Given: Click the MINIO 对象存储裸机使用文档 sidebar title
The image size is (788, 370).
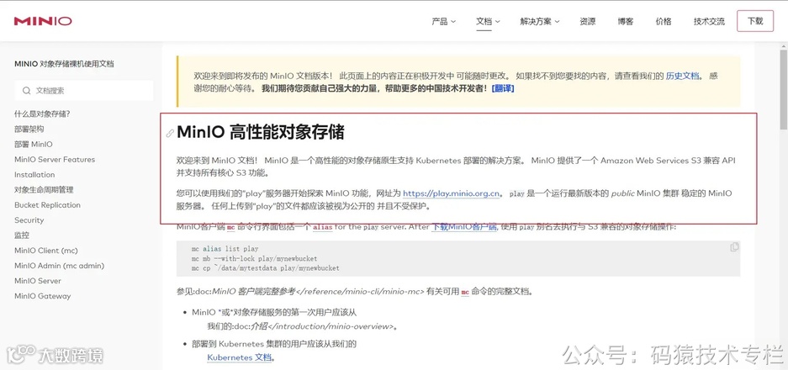Looking at the screenshot, I should tap(64, 64).
